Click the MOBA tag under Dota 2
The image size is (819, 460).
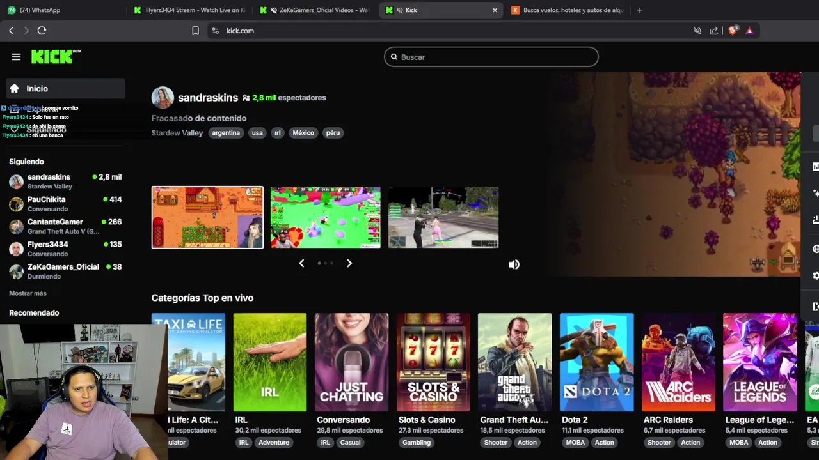575,442
